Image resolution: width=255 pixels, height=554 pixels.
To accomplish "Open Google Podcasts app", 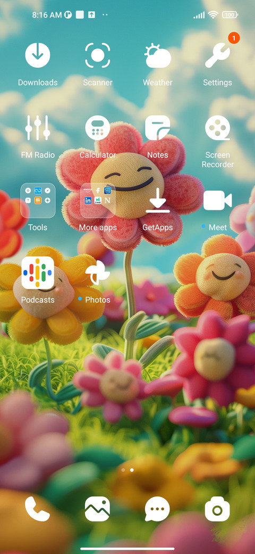I will click(x=38, y=273).
